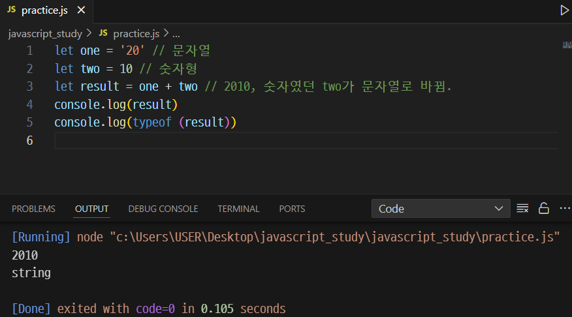Run code with the play icon

(x=564, y=10)
